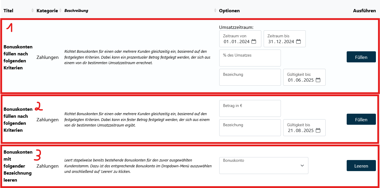380x188 pixels.
Task: Click the Bonuskonto dropdown chevron arrow
Action: [x=302, y=166]
